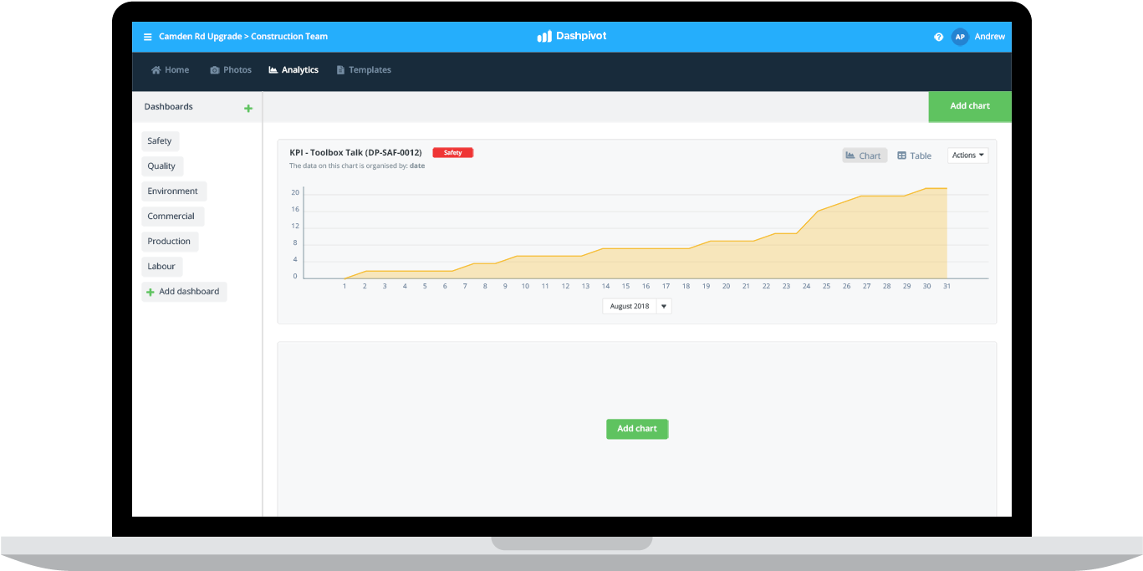Open the Environment dashboard
The height and width of the screenshot is (571, 1143).
pos(173,191)
